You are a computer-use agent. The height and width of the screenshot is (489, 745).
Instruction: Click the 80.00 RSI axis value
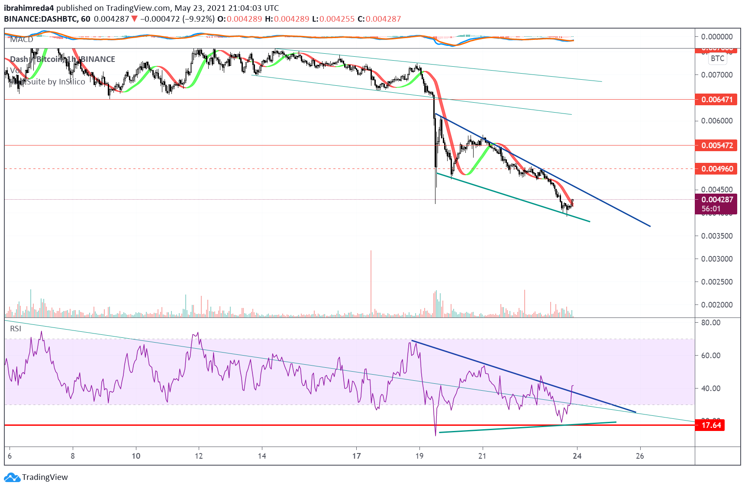(711, 323)
